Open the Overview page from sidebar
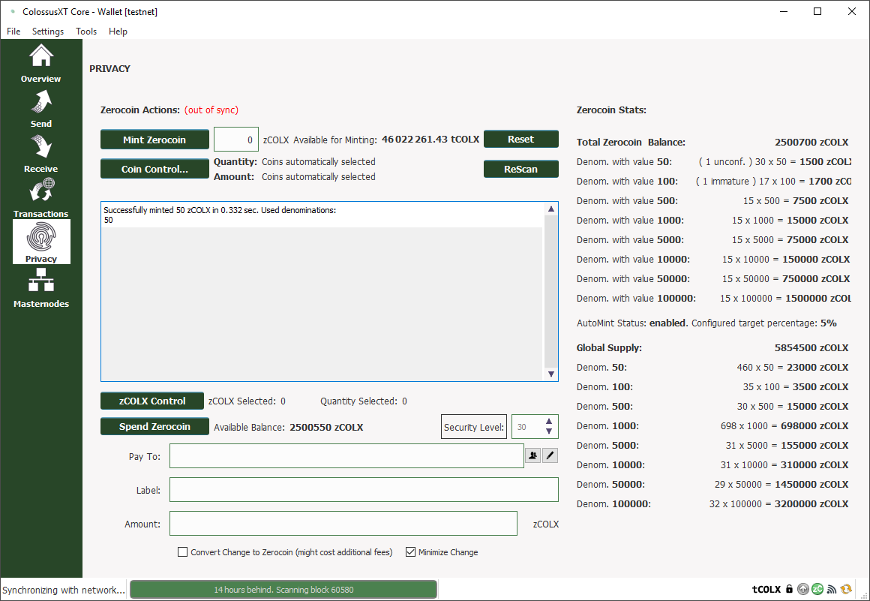Viewport: 870px width, 601px height. pos(41,63)
